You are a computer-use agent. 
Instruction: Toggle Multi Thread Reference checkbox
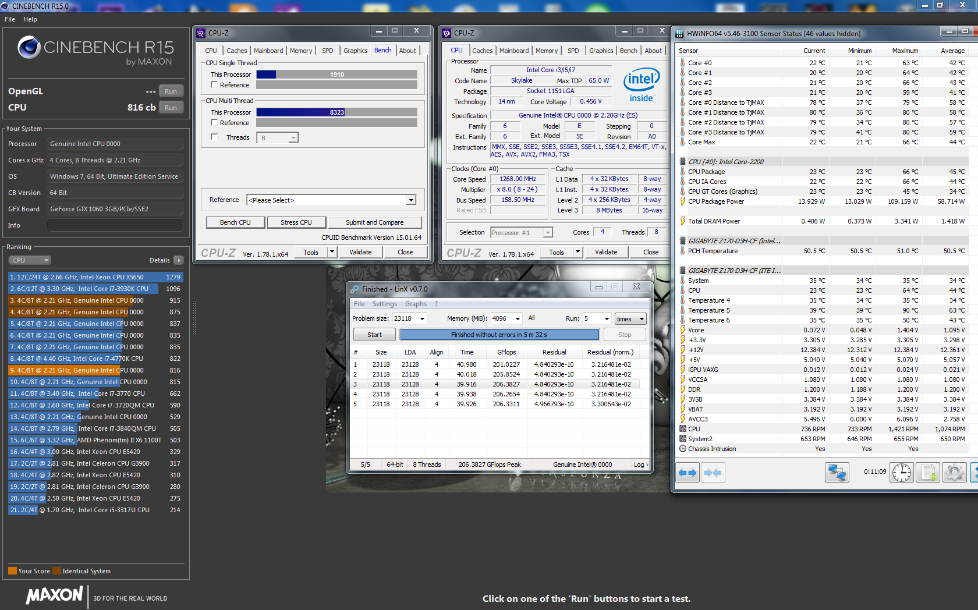pyautogui.click(x=214, y=123)
